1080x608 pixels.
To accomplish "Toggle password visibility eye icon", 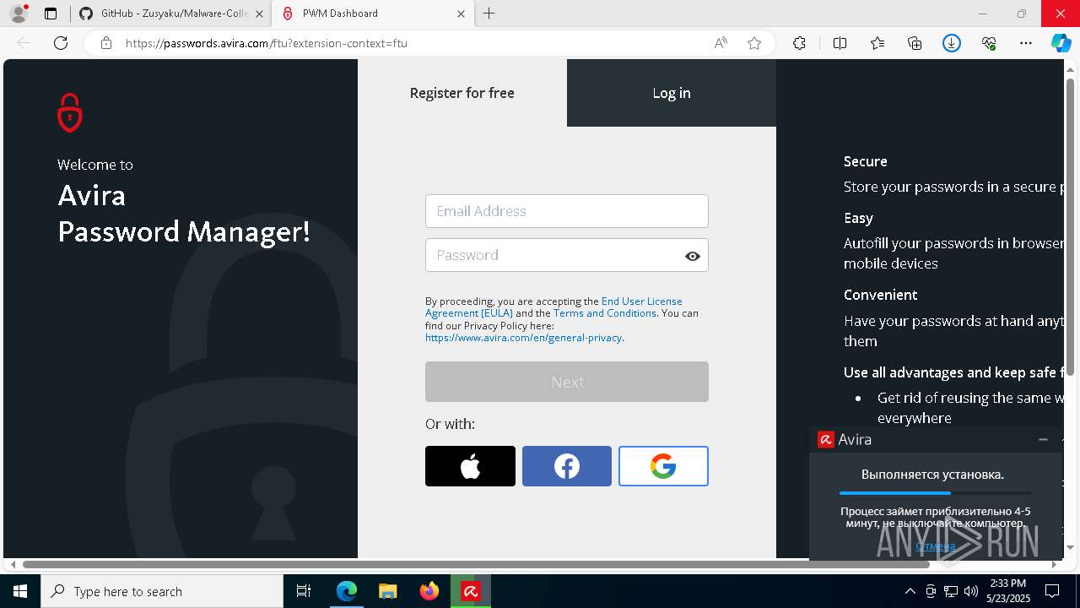I will pos(693,256).
